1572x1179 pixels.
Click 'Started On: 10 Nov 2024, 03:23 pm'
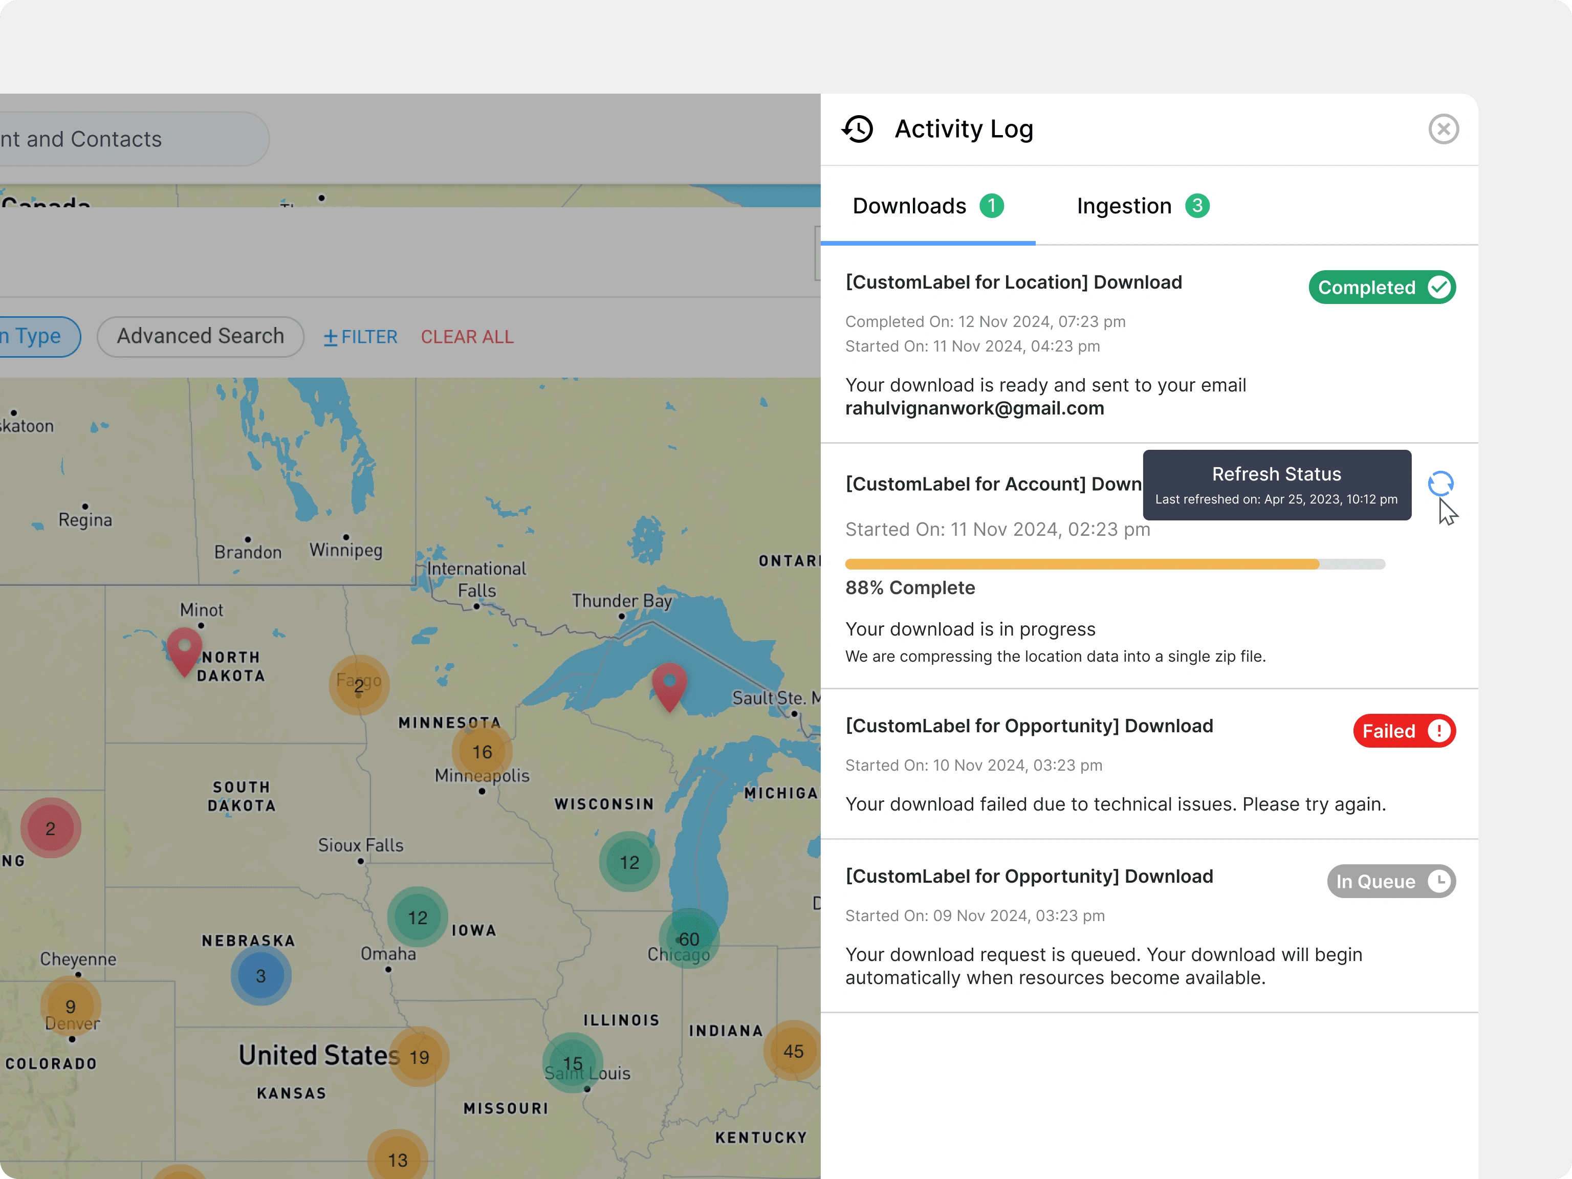click(x=974, y=766)
